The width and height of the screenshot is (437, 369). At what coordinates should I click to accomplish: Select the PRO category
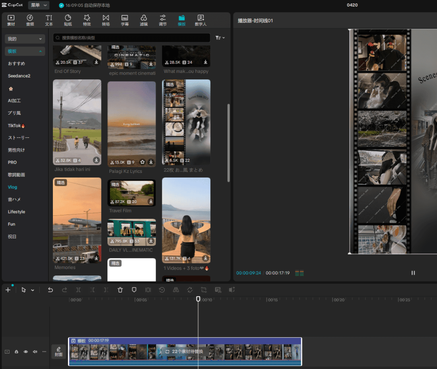tap(12, 162)
